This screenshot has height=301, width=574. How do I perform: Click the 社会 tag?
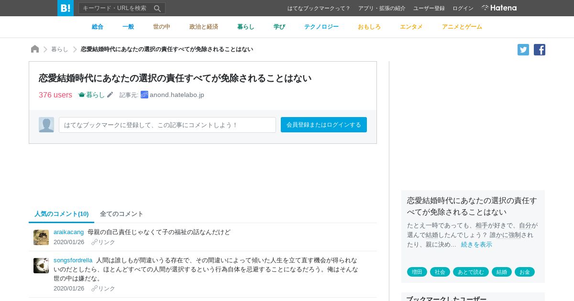coord(440,272)
